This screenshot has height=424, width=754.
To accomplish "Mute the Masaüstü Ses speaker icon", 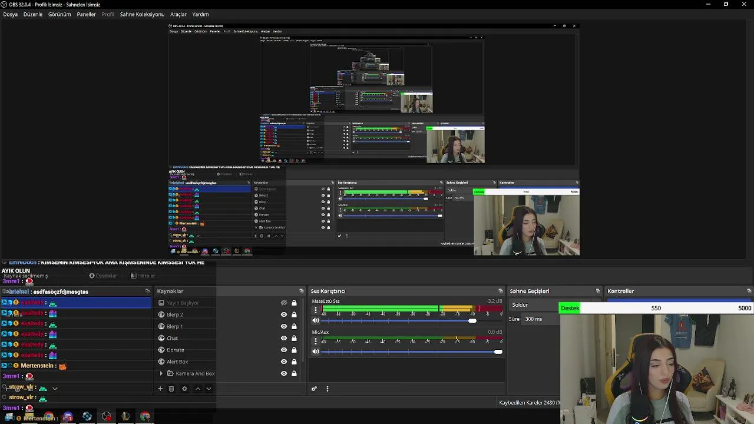I will 316,320.
